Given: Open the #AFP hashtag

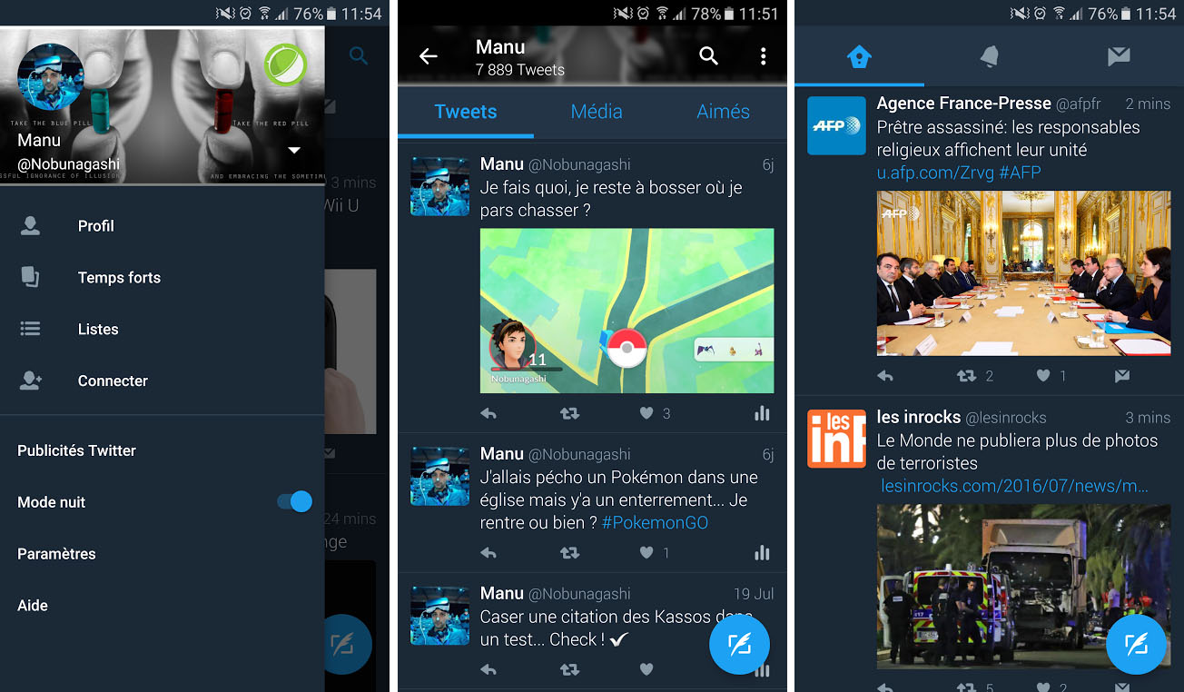Looking at the screenshot, I should pyautogui.click(x=1020, y=173).
